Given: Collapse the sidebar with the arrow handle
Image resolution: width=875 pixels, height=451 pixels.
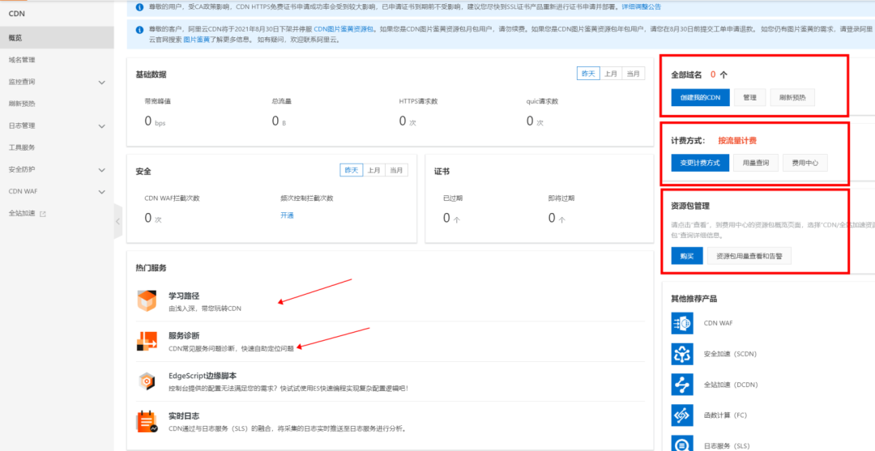Looking at the screenshot, I should [117, 221].
